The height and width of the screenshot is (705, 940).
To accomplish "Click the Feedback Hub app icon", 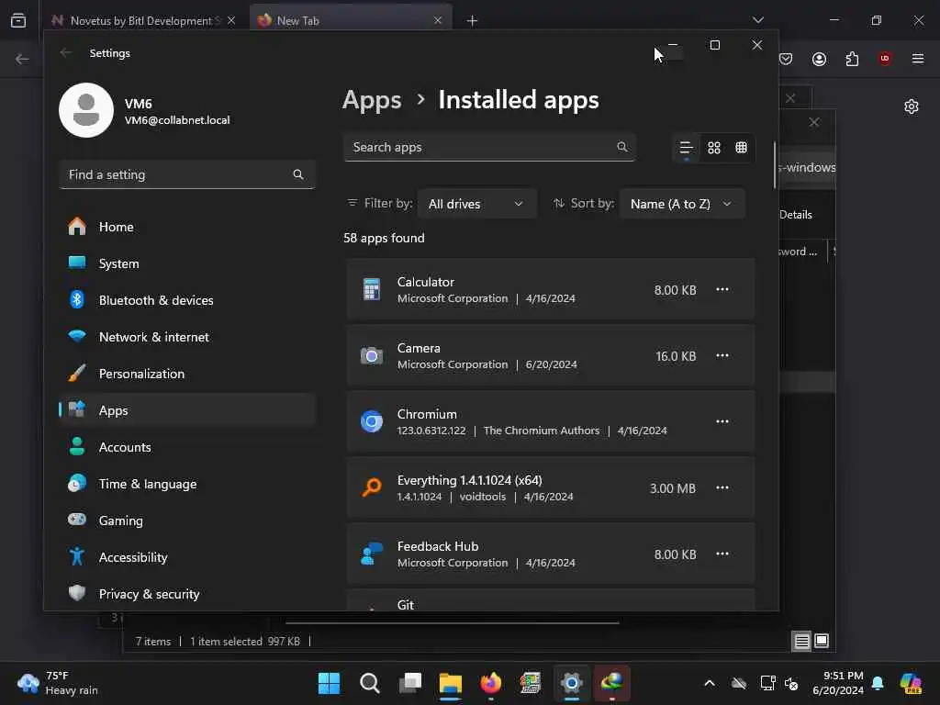I will (x=372, y=554).
